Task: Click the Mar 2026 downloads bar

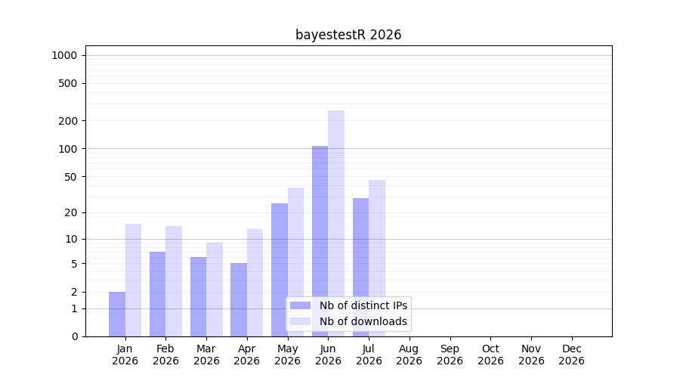Action: click(x=215, y=290)
